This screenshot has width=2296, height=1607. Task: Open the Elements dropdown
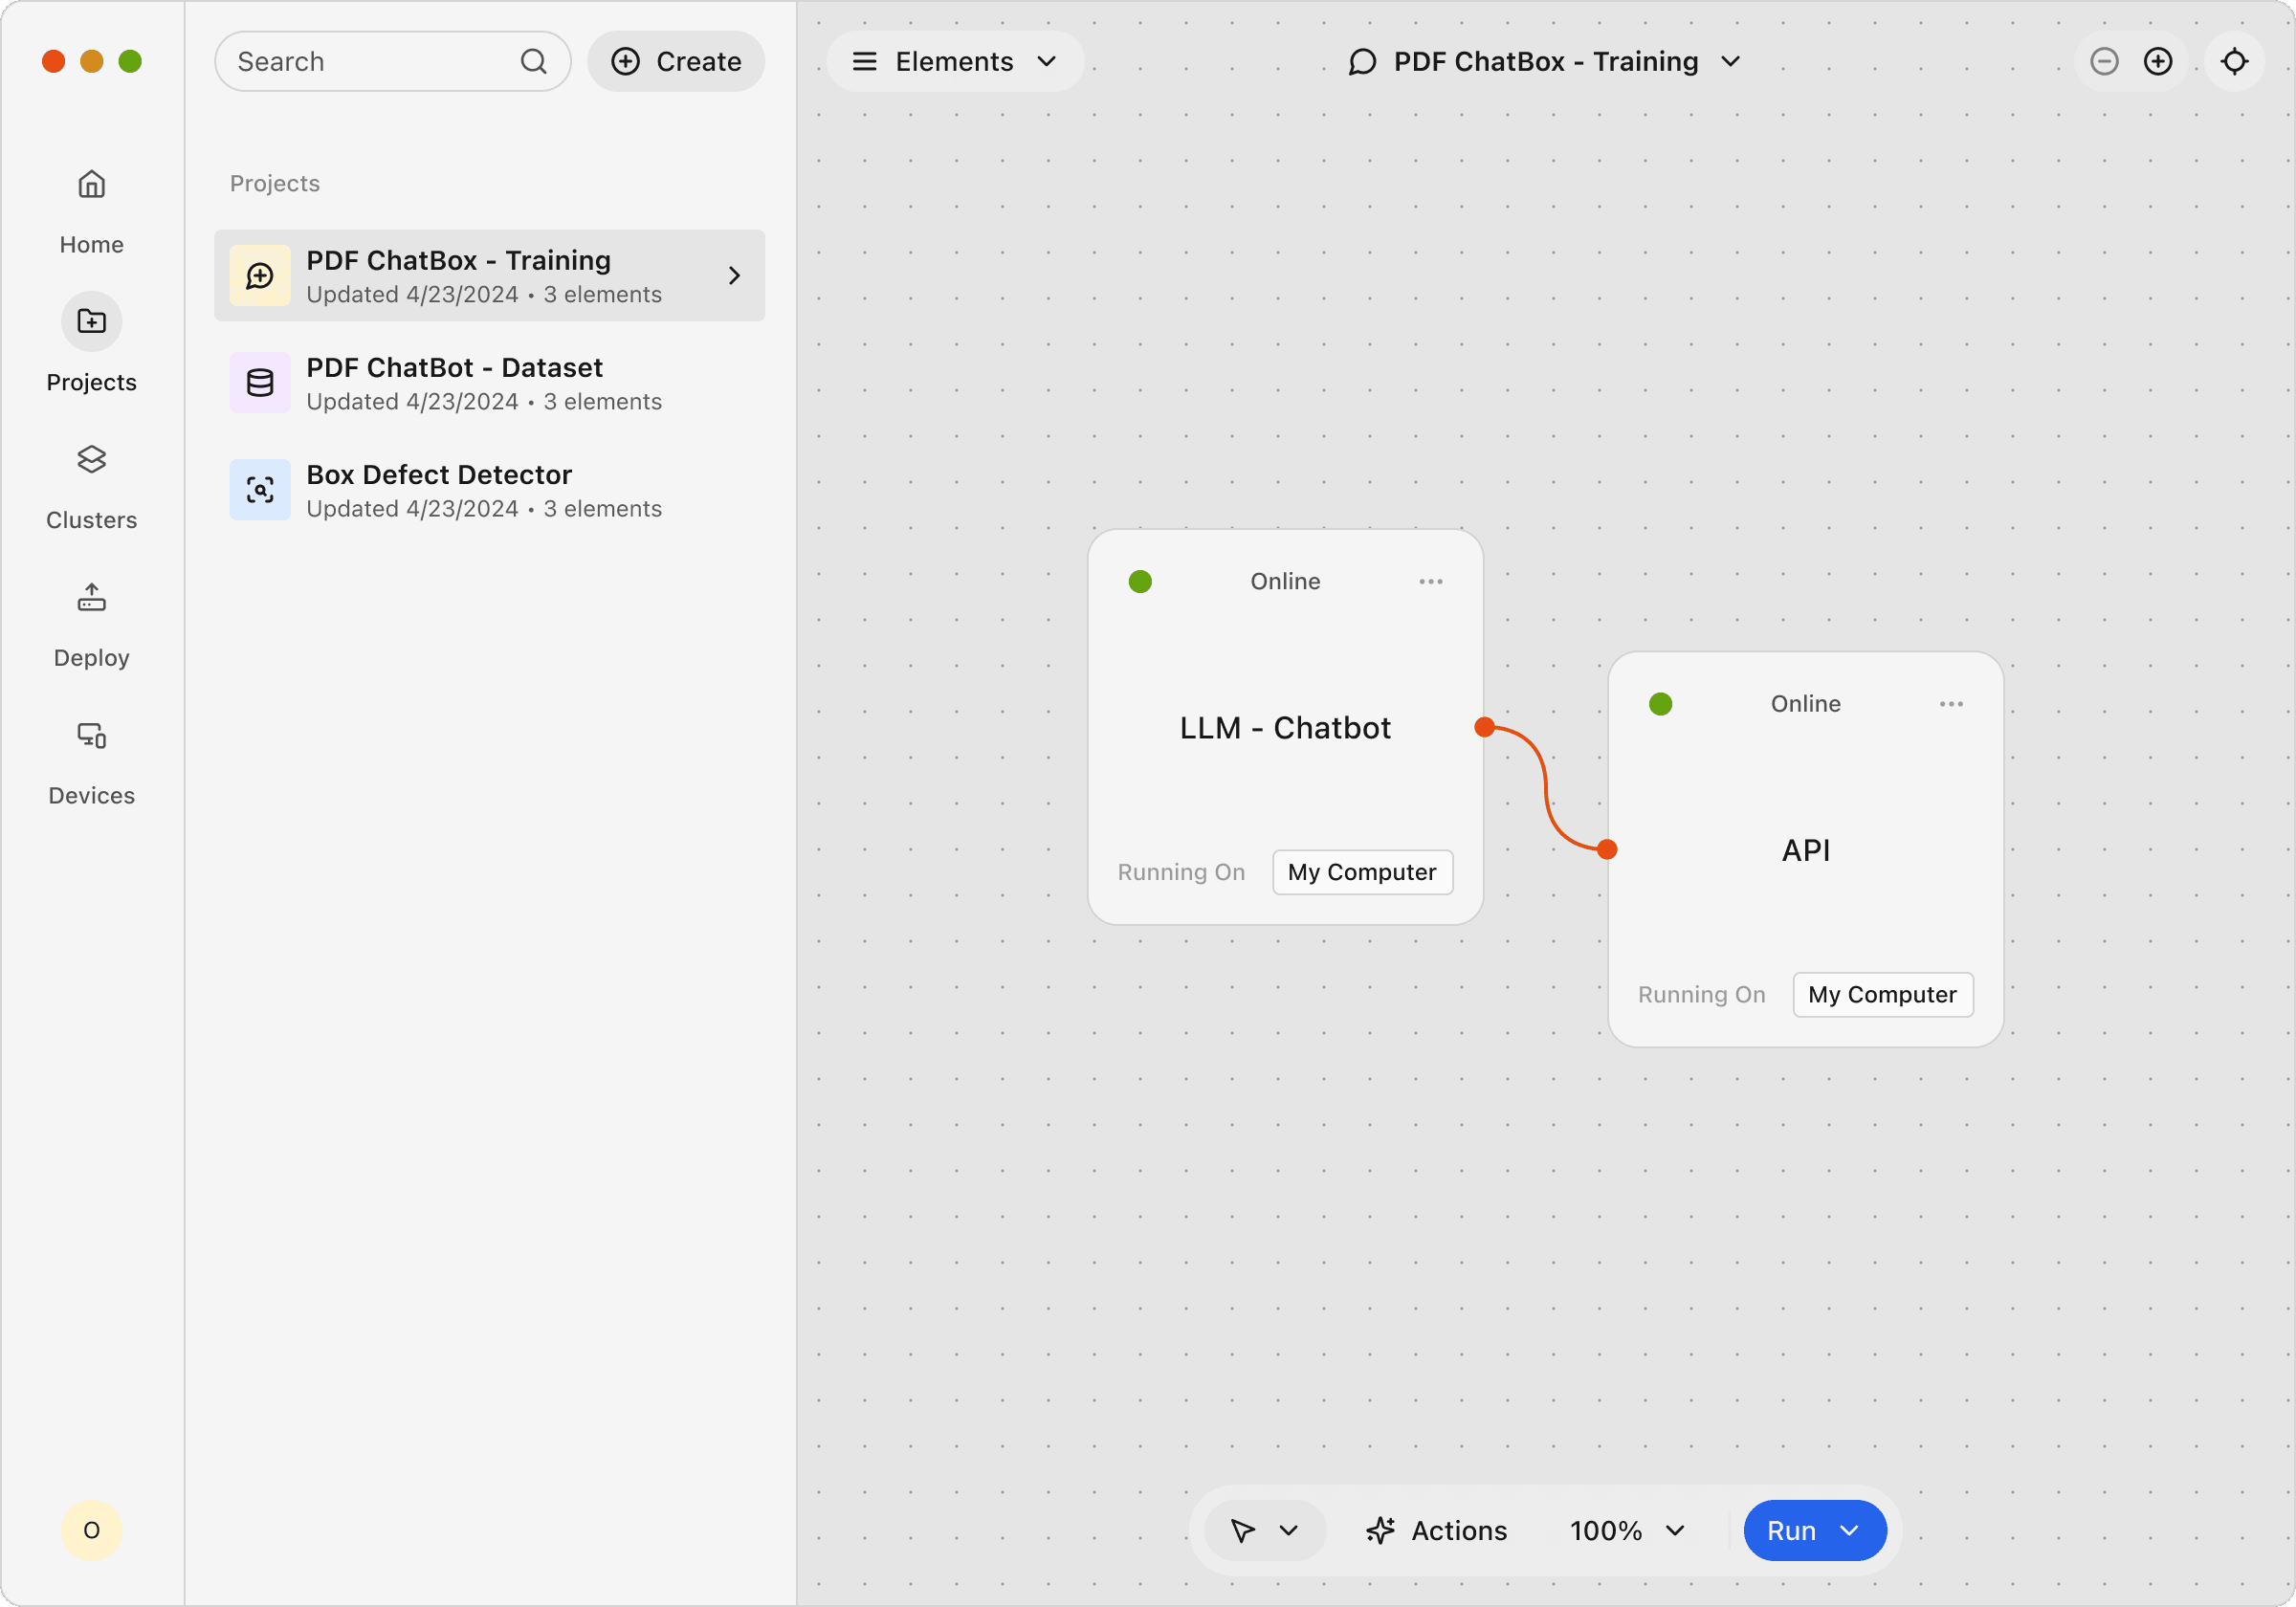click(955, 61)
